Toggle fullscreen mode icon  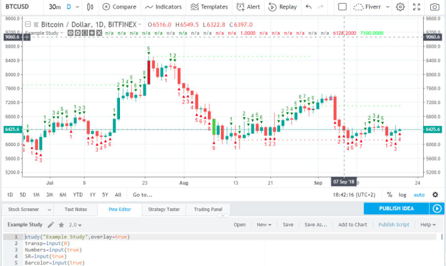click(416, 7)
